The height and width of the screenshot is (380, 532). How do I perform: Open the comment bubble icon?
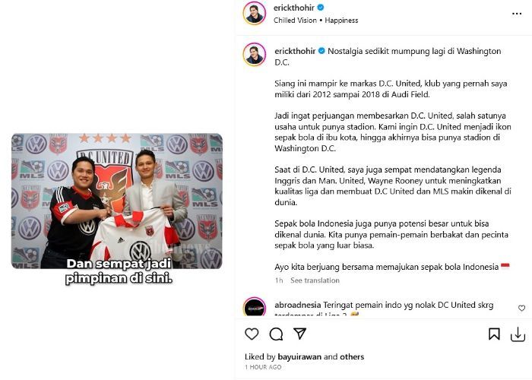coord(276,334)
